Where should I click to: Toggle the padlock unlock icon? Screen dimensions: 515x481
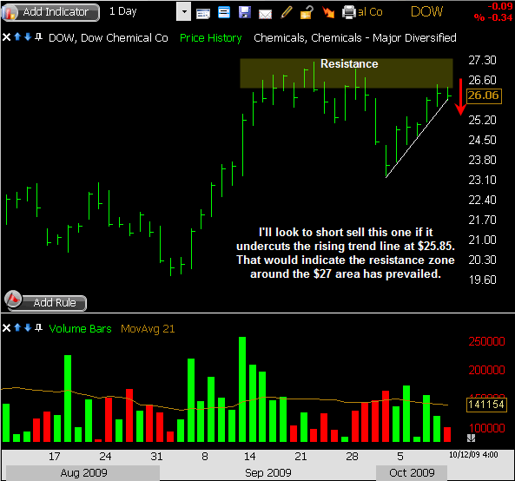coord(307,12)
